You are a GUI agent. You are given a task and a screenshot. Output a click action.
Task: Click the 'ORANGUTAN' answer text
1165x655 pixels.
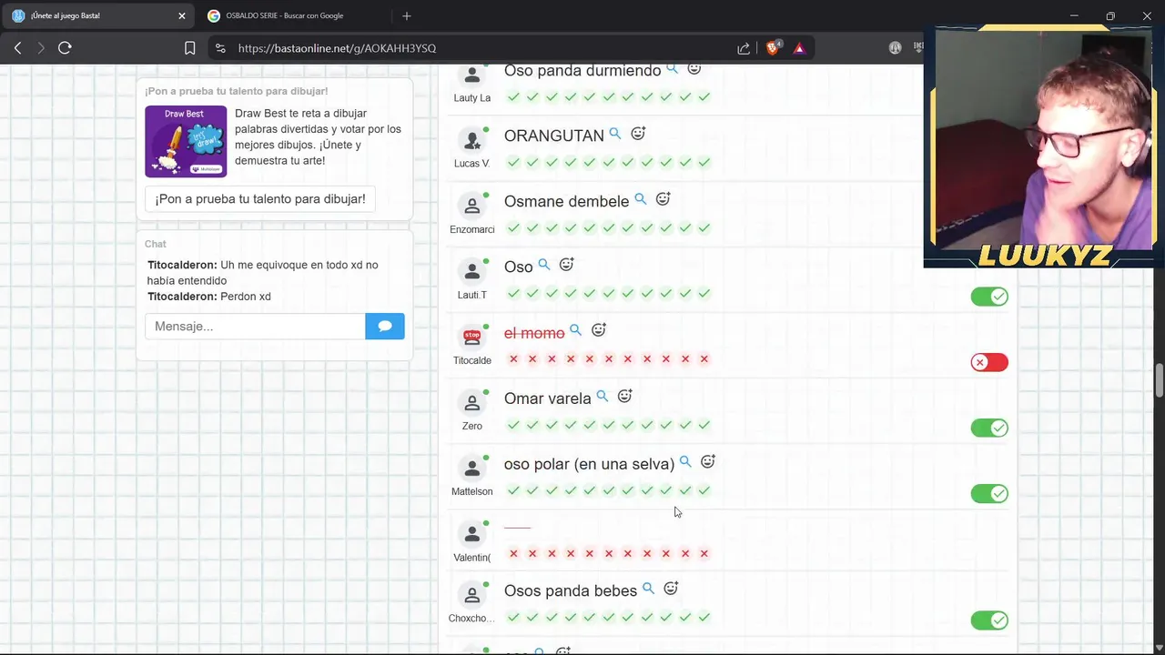point(553,136)
